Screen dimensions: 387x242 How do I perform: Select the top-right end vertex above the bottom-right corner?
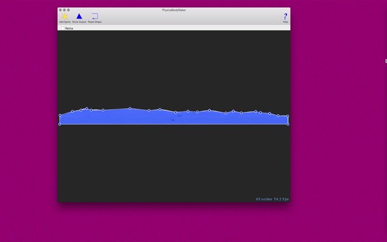[x=288, y=116]
